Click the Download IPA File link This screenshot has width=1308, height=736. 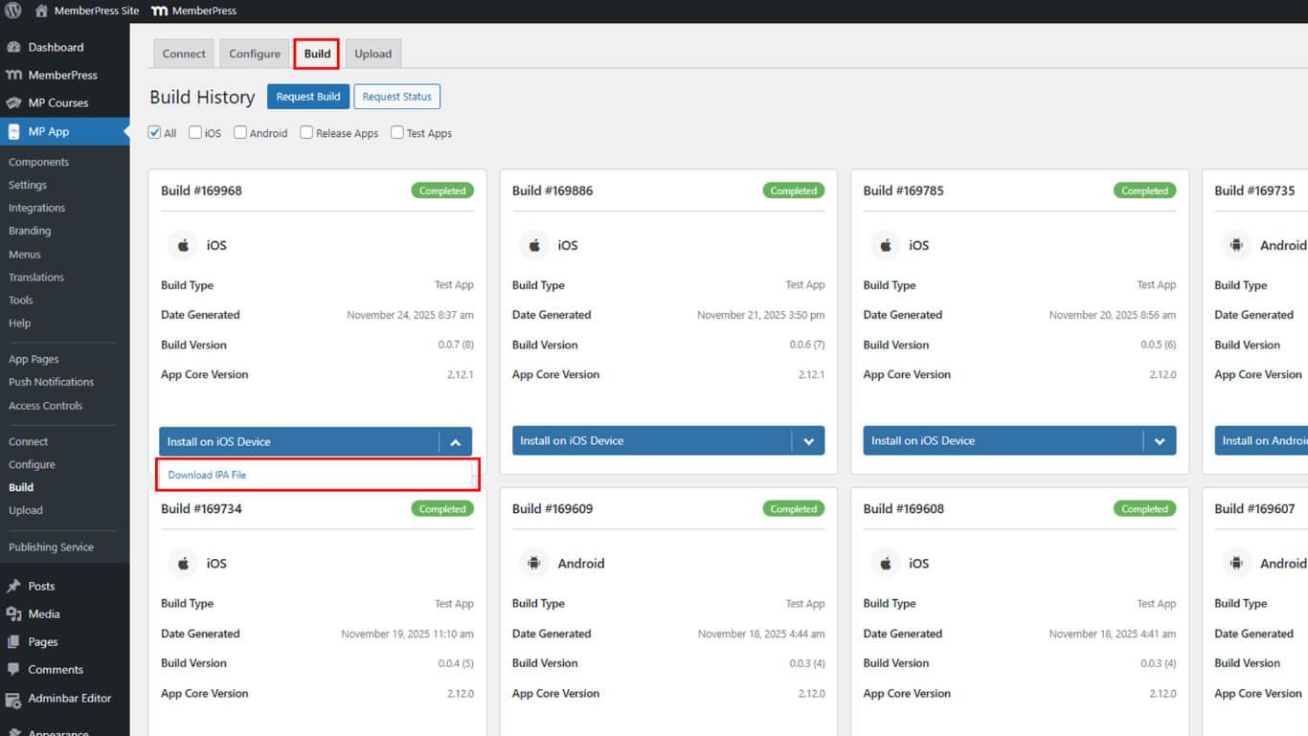pyautogui.click(x=207, y=475)
